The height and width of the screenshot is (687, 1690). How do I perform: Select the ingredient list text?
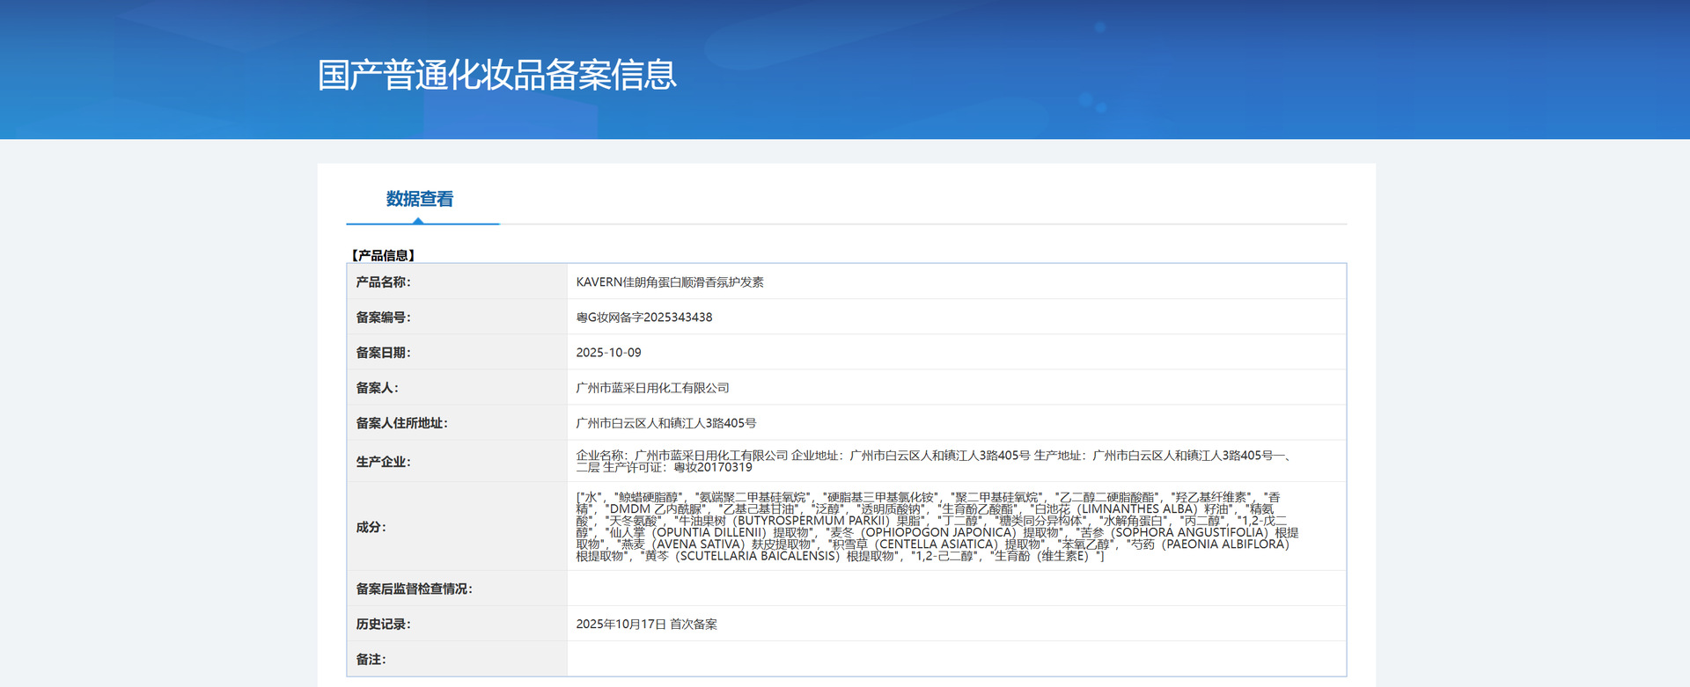[x=937, y=527]
